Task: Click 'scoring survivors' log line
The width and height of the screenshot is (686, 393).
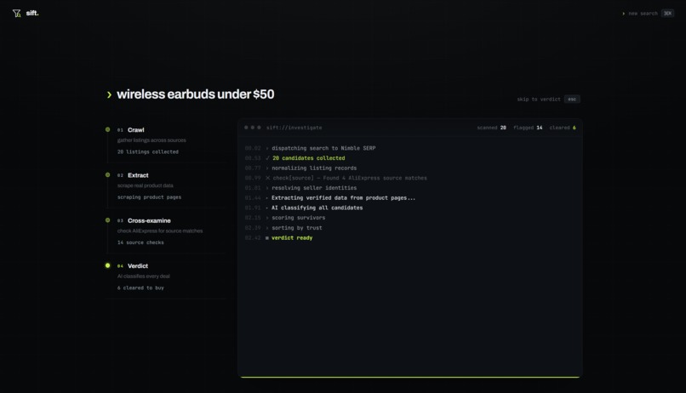Action: (x=299, y=218)
